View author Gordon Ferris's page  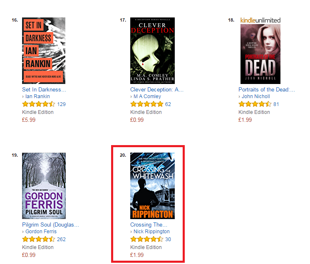coord(41,232)
